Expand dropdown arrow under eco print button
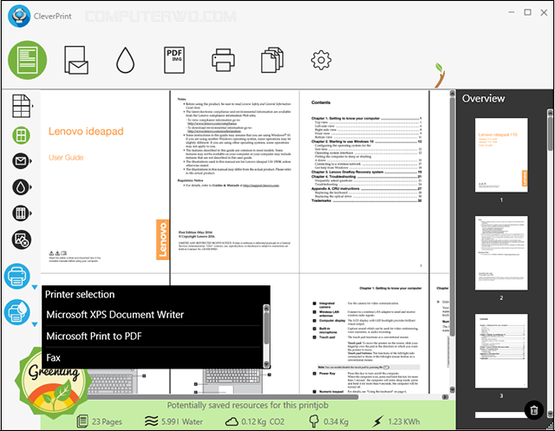 pos(35,324)
